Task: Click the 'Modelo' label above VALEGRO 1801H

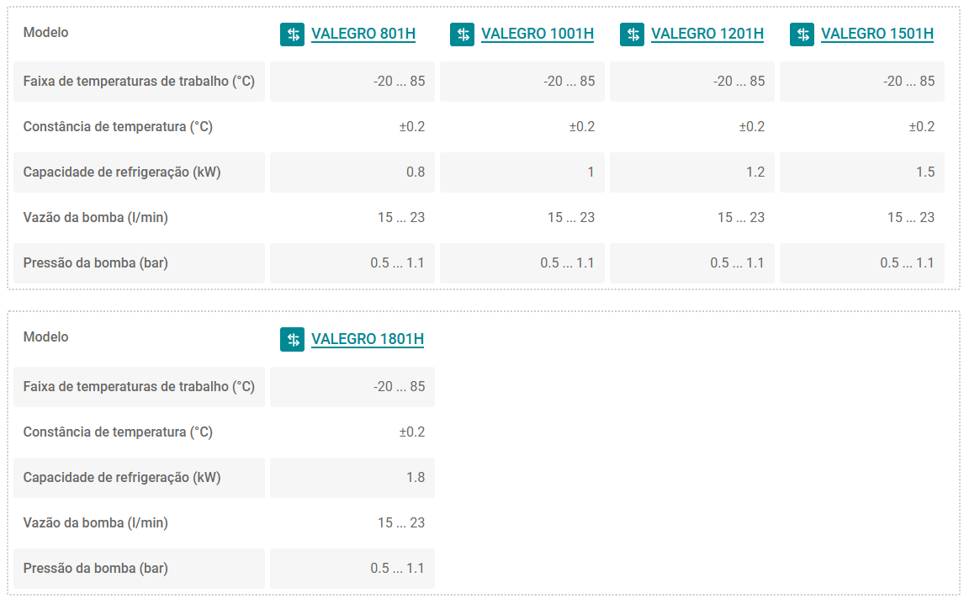Action: coord(46,337)
